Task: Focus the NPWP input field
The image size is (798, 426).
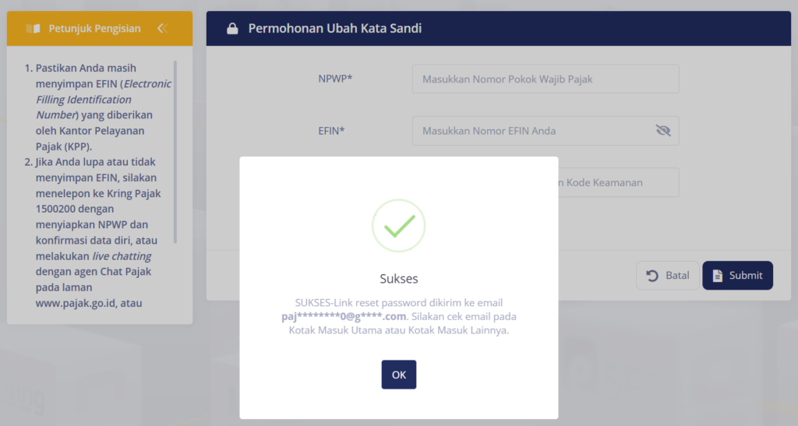Action: [546, 79]
